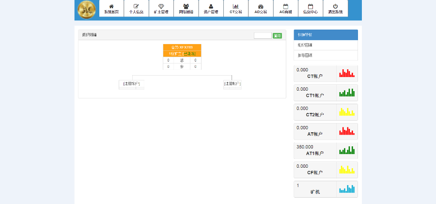The width and height of the screenshot is (436, 204).
Task: Click the yellow bar chart beside CF帐户
Action: coord(347,170)
